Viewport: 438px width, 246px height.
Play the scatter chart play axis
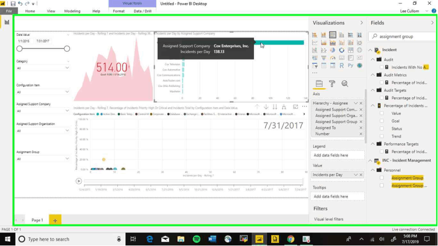tap(79, 182)
